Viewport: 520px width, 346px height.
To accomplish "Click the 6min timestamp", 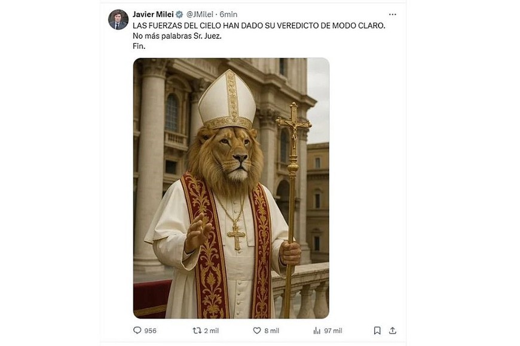I will click(228, 14).
